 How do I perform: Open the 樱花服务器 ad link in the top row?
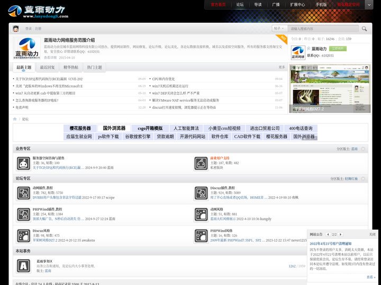[80, 128]
